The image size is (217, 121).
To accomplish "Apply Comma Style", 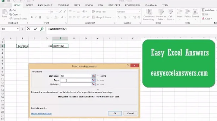I will 129,17.
